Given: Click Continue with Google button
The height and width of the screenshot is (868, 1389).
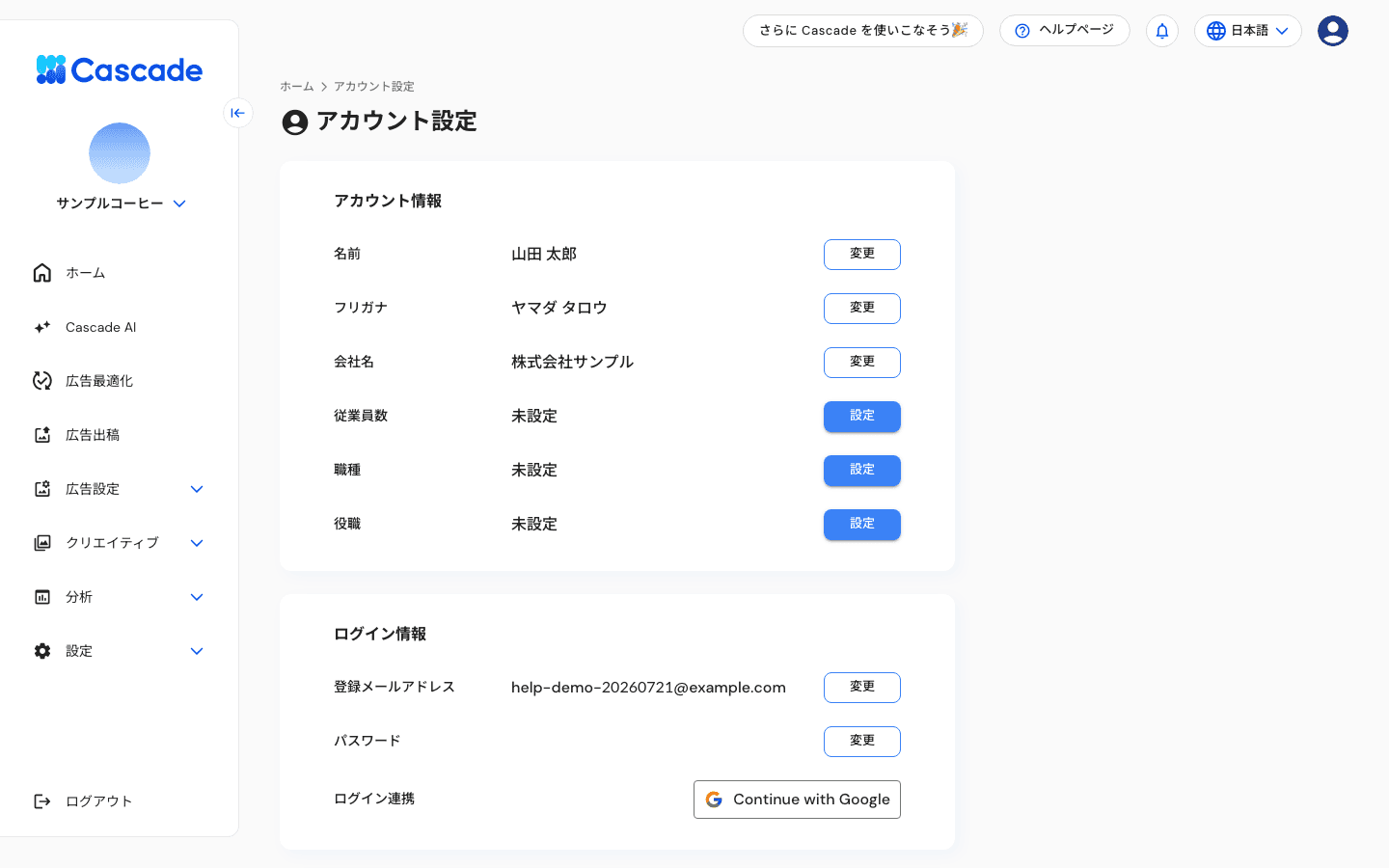Looking at the screenshot, I should 797,800.
